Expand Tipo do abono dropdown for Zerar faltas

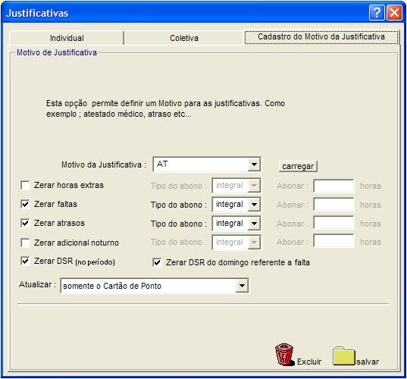point(254,205)
